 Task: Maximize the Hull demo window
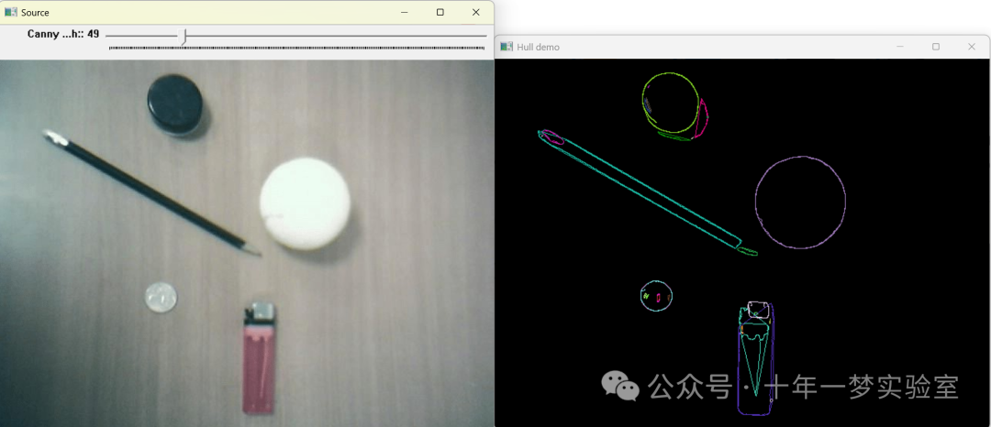coord(936,47)
